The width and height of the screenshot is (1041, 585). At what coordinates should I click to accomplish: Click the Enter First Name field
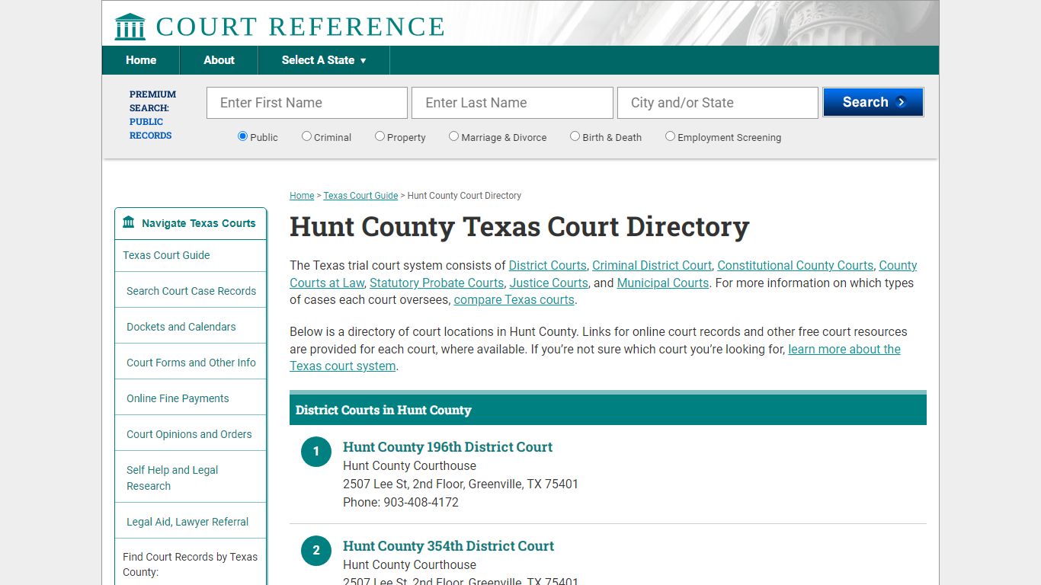[x=307, y=103]
